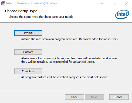This screenshot has width=132, height=103.
Task: Click the Typical description about common features
Action: 70,39
